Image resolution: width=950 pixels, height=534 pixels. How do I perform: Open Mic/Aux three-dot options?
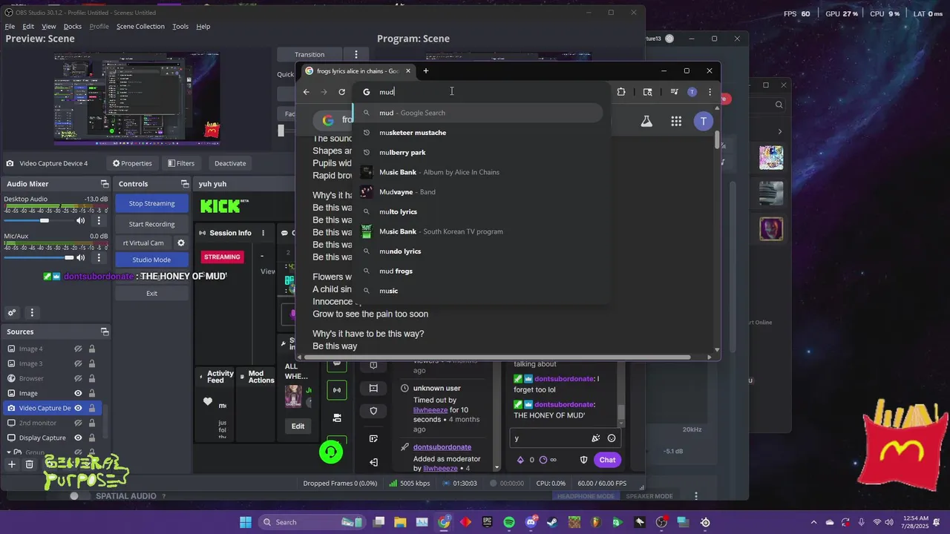coord(99,257)
